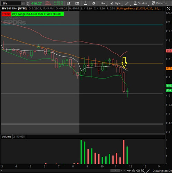Click the orange 417 price bubble
This screenshot has width=172, height=173.
169,69
